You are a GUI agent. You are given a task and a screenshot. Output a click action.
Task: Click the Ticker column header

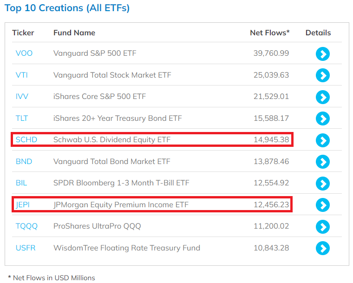click(23, 33)
